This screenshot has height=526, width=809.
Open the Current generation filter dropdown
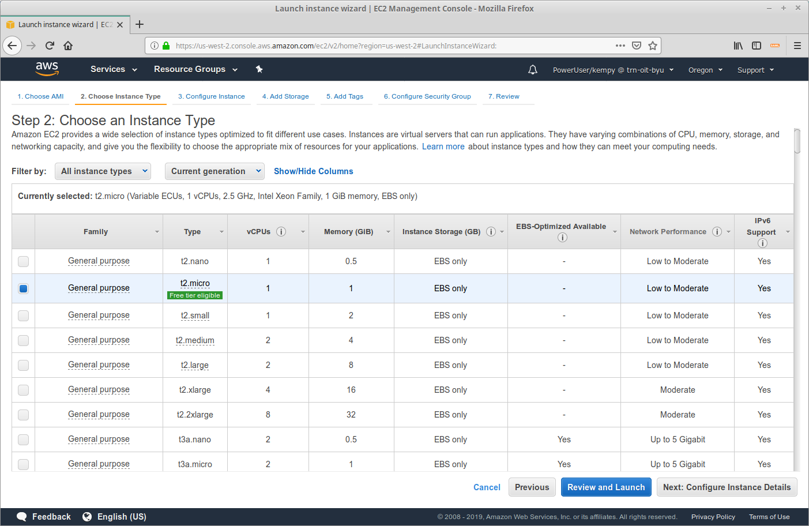[215, 171]
